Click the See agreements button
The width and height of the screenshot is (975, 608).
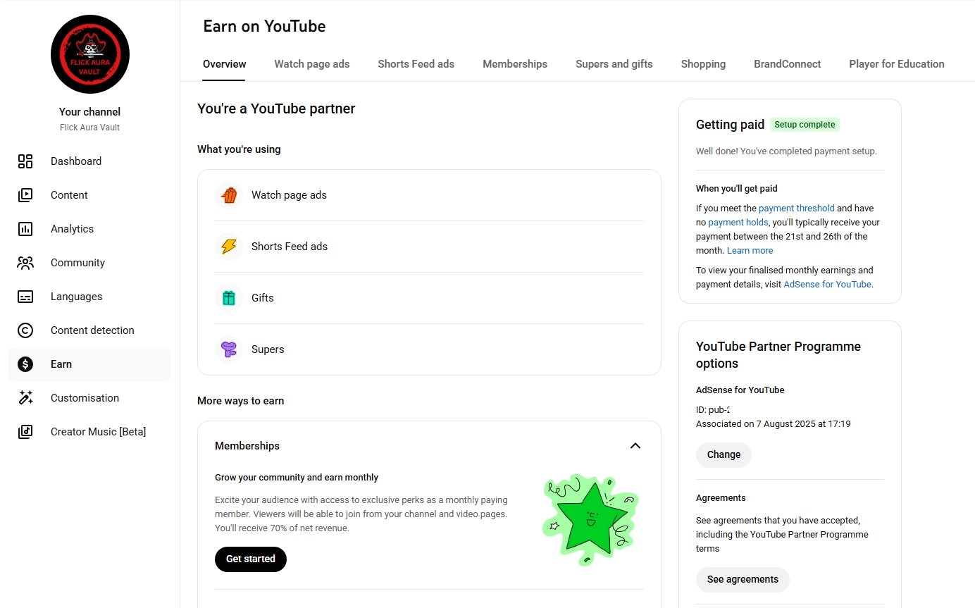point(743,579)
